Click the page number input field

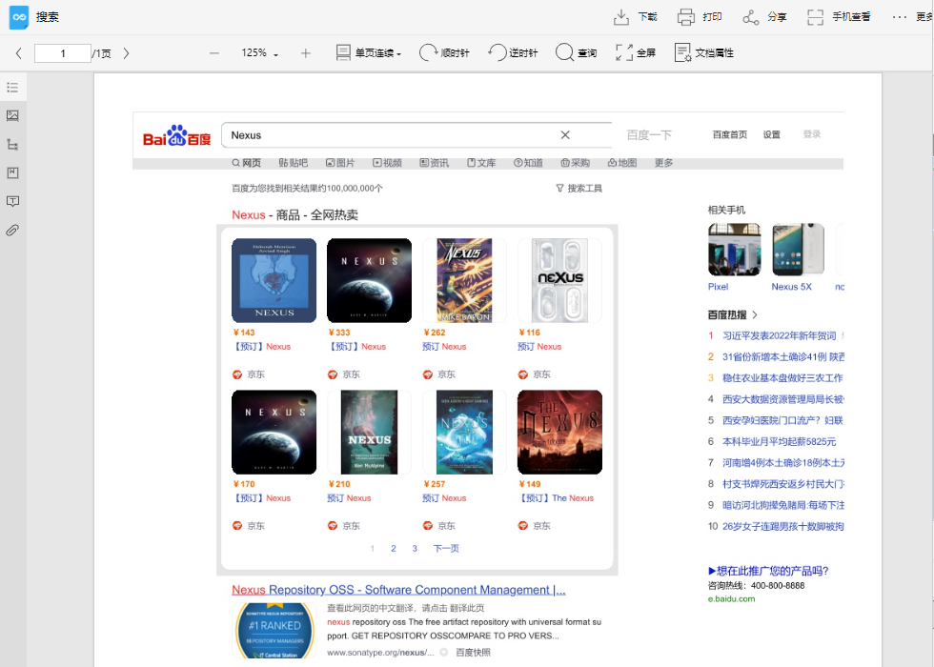coord(63,53)
